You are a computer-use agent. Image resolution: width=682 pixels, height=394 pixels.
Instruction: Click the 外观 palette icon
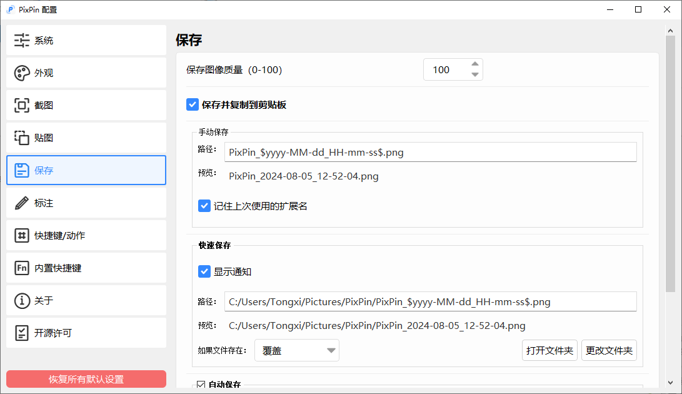22,73
